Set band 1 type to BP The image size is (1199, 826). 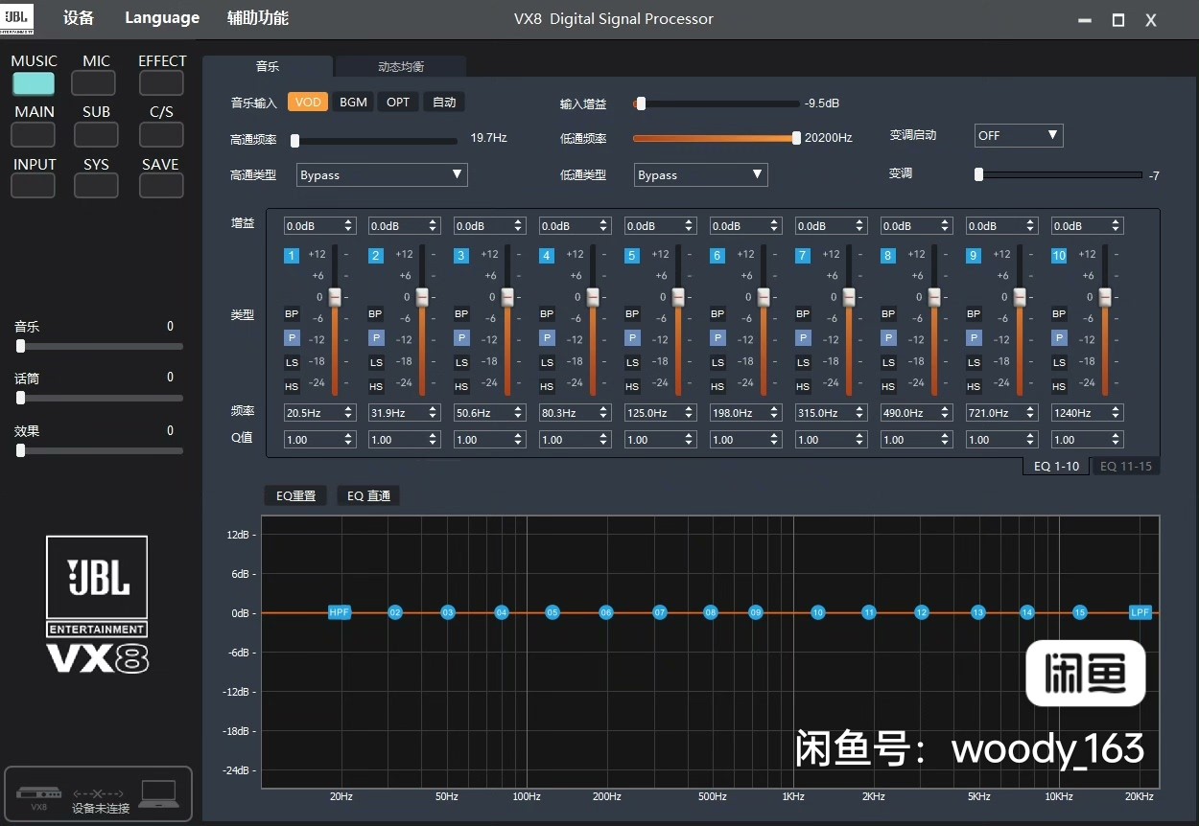click(292, 314)
